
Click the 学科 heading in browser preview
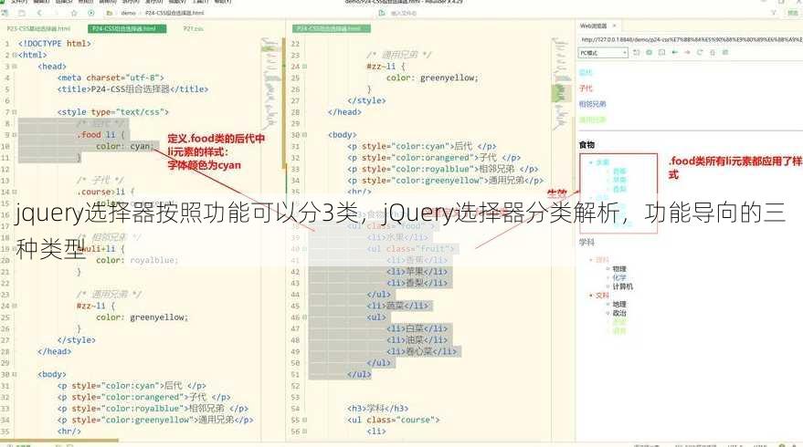tap(586, 242)
